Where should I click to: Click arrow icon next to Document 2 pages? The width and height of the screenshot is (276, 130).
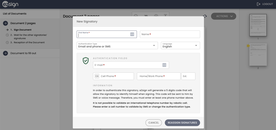(x=5, y=23)
